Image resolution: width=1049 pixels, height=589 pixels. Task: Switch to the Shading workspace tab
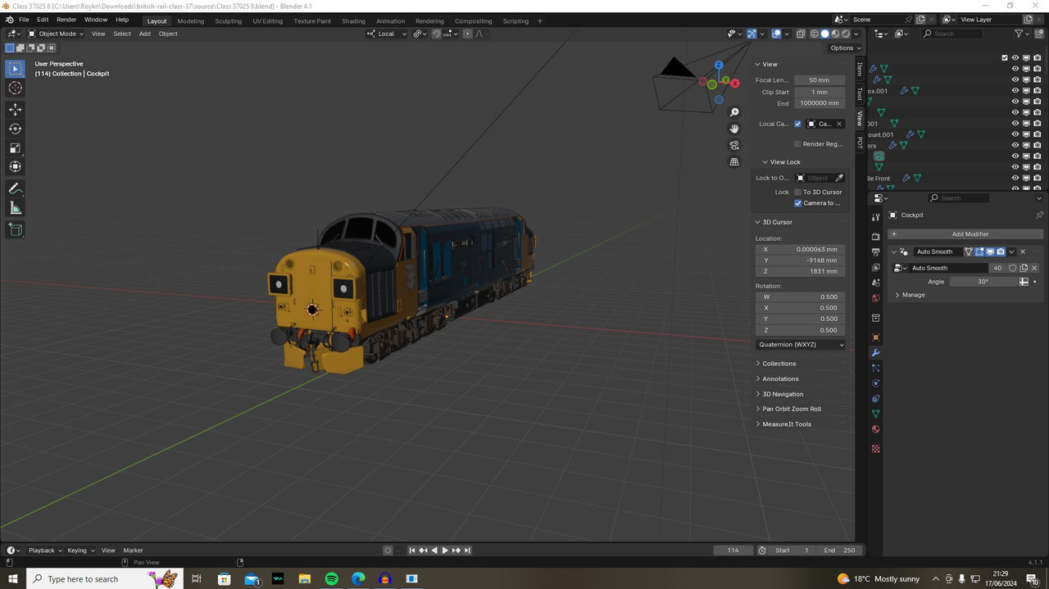[x=353, y=21]
